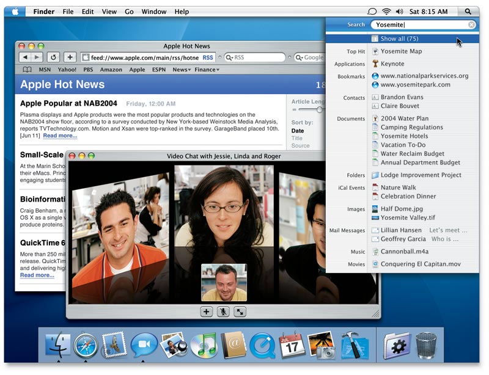Go forward in Safari window
The height and width of the screenshot is (375, 489).
coord(37,57)
